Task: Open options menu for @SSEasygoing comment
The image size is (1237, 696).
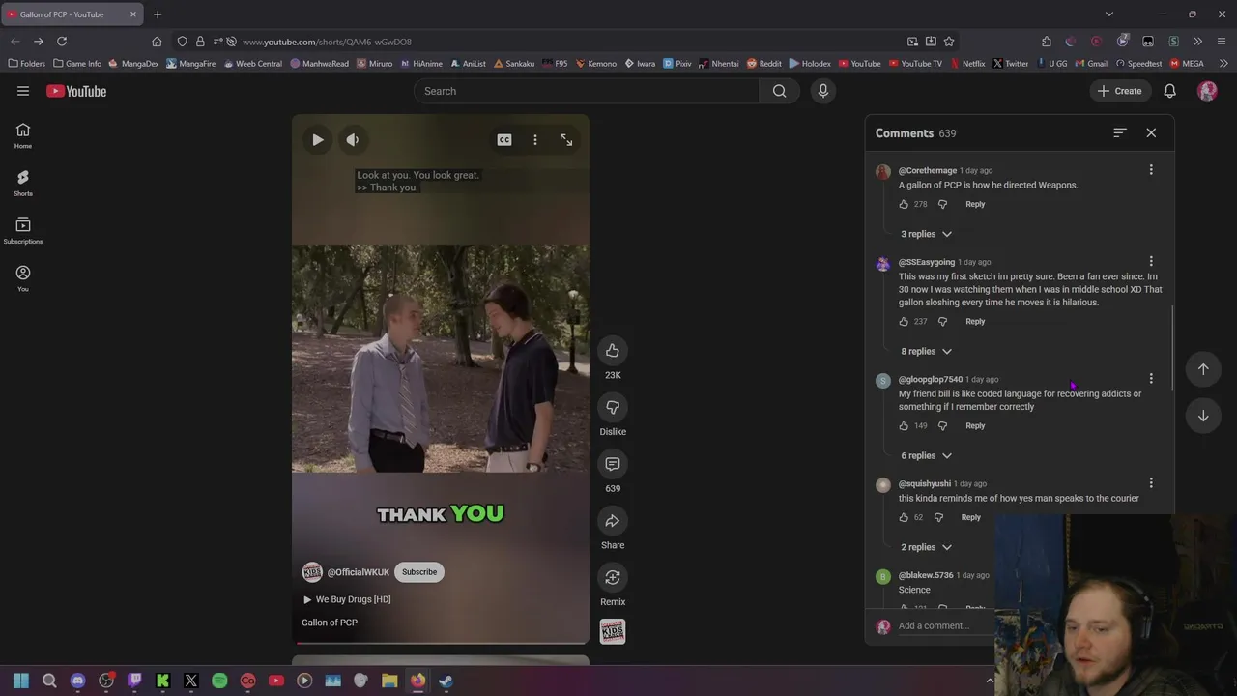Action: click(x=1151, y=261)
